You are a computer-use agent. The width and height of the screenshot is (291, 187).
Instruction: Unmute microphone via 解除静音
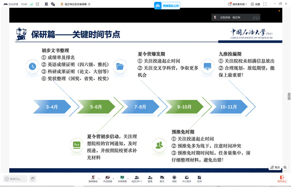[93, 179]
